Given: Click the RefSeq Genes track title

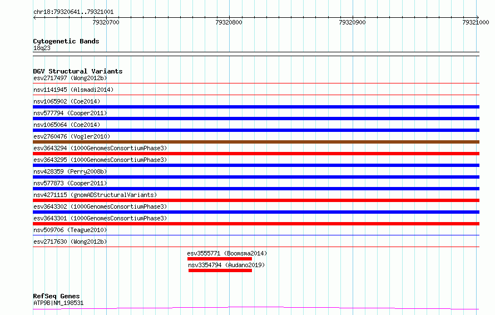Looking at the screenshot, I should [56, 297].
